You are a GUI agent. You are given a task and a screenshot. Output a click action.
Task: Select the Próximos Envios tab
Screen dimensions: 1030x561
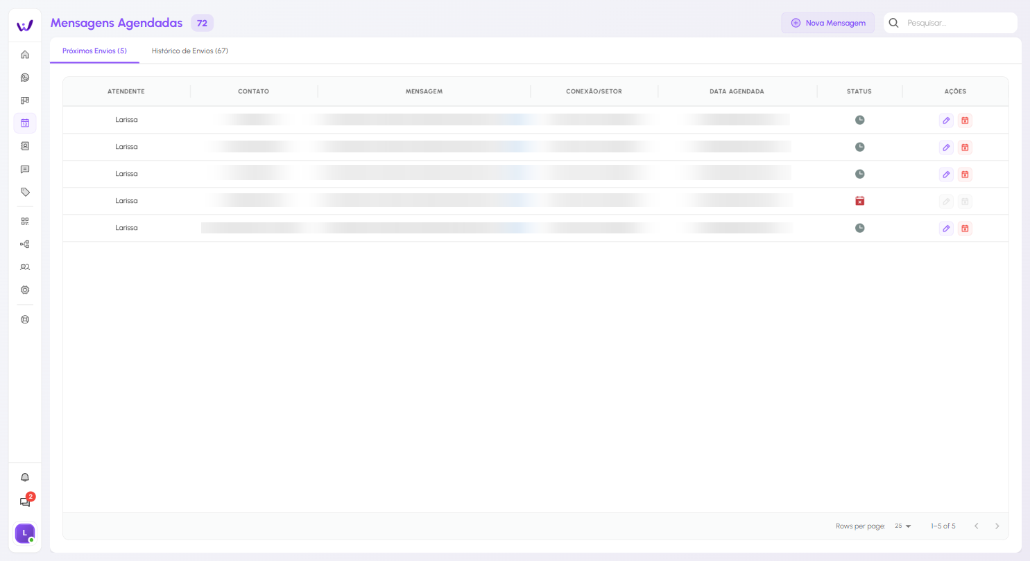[x=94, y=51]
